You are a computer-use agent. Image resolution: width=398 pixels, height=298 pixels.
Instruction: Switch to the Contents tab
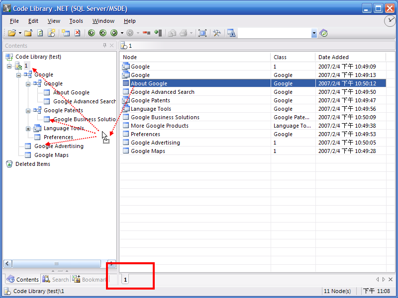coord(22,279)
